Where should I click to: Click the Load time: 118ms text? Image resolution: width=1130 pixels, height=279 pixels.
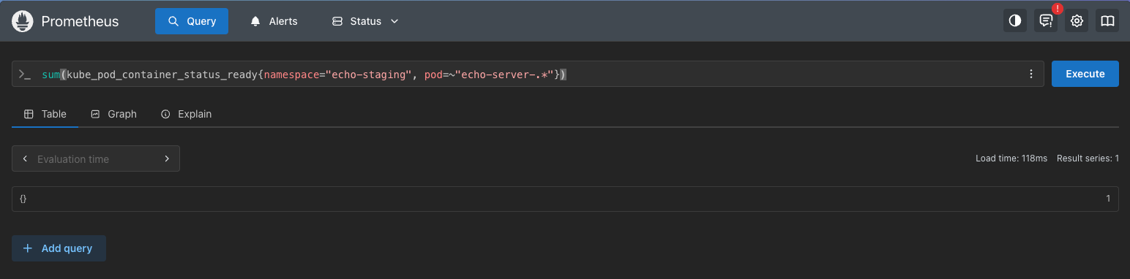pos(1011,158)
